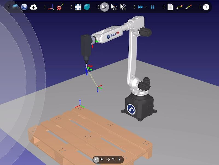This screenshot has height=165, width=219.
Task: Add a joint move instruction
Action: point(179,7)
